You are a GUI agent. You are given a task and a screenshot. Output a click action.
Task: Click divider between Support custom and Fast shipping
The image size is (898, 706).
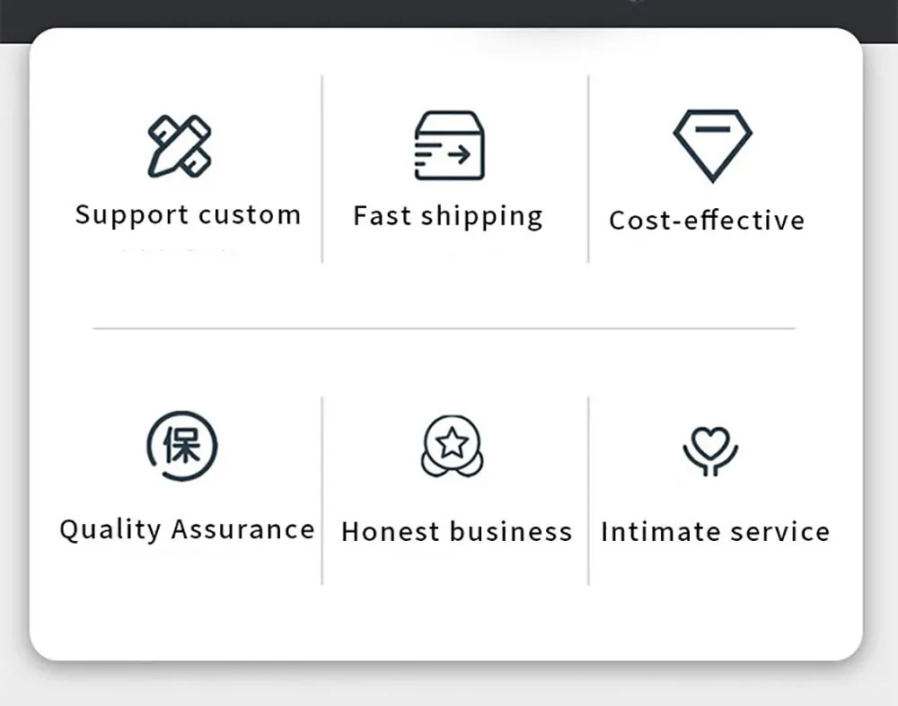coord(322,169)
